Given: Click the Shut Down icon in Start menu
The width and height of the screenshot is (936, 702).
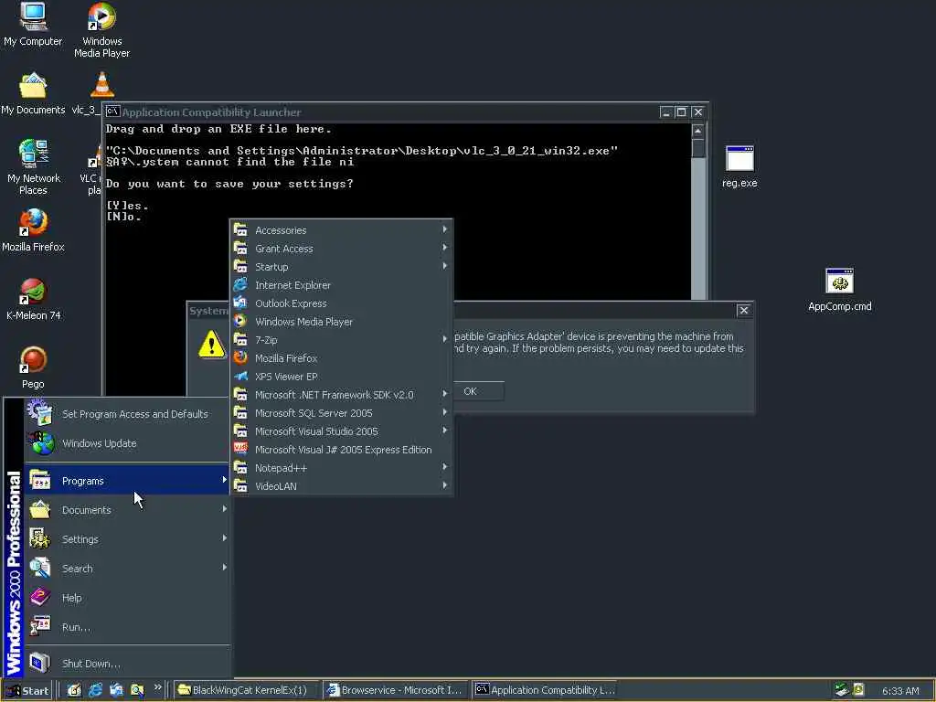Looking at the screenshot, I should (x=40, y=663).
